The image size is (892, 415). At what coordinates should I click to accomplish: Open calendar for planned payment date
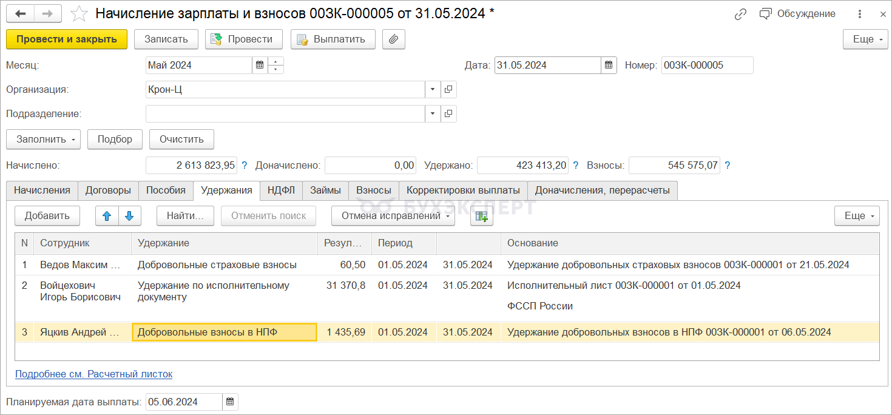(230, 402)
